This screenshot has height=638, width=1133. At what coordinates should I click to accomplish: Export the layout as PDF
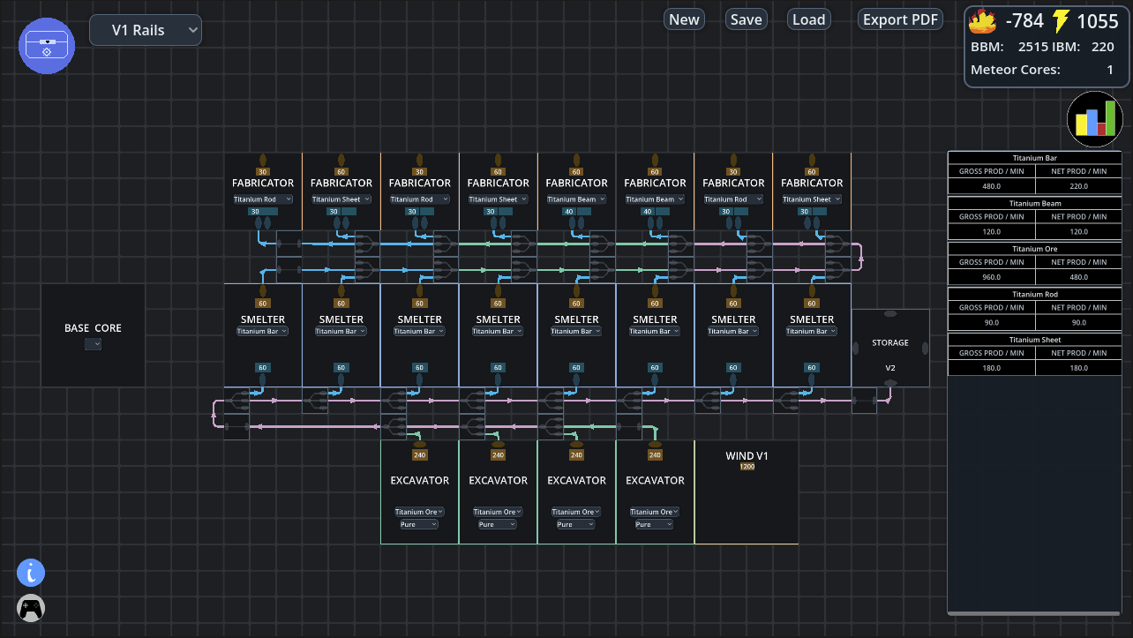901,19
